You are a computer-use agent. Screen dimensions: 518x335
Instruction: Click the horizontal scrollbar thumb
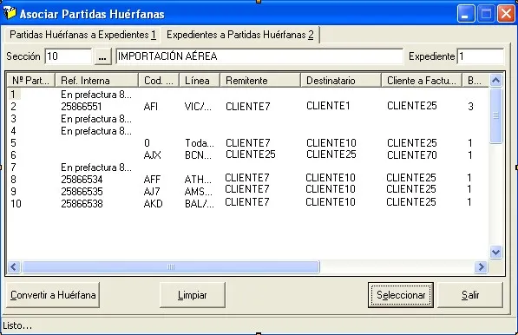170,266
